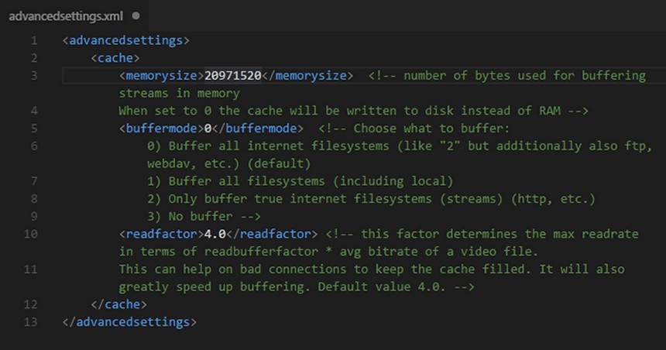Click line number 10 in the gutter
The height and width of the screenshot is (350, 666).
30,234
